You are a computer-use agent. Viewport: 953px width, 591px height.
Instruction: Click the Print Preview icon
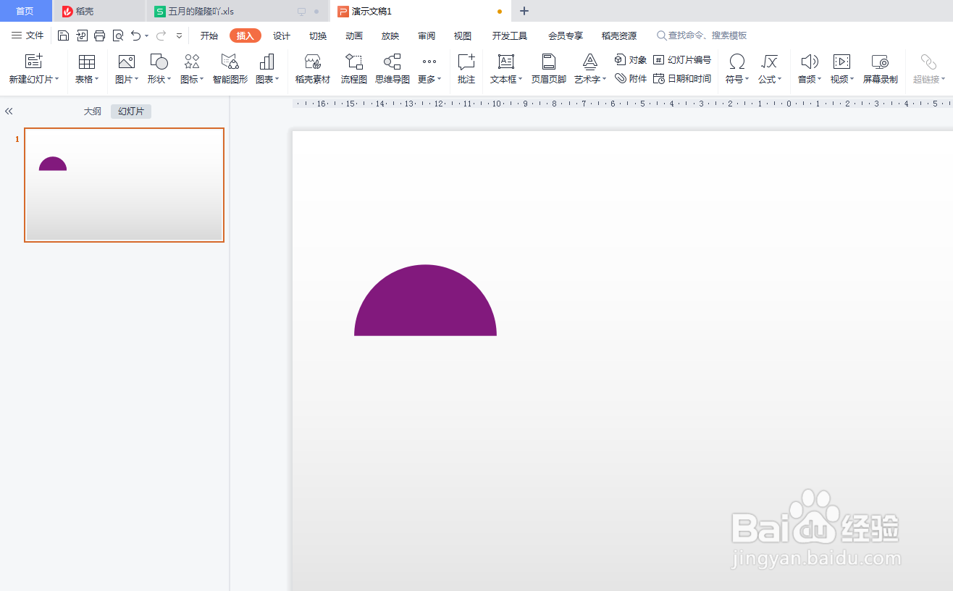(x=118, y=35)
